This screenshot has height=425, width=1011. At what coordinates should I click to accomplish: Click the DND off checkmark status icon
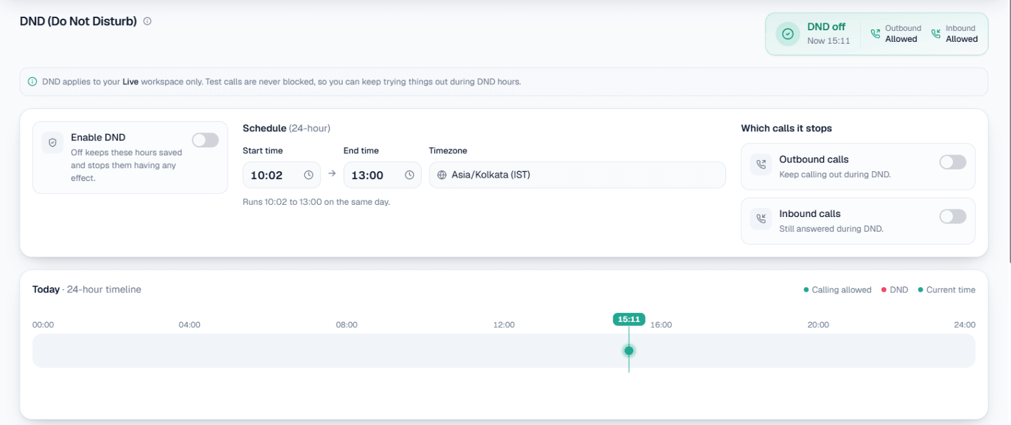[x=787, y=34]
